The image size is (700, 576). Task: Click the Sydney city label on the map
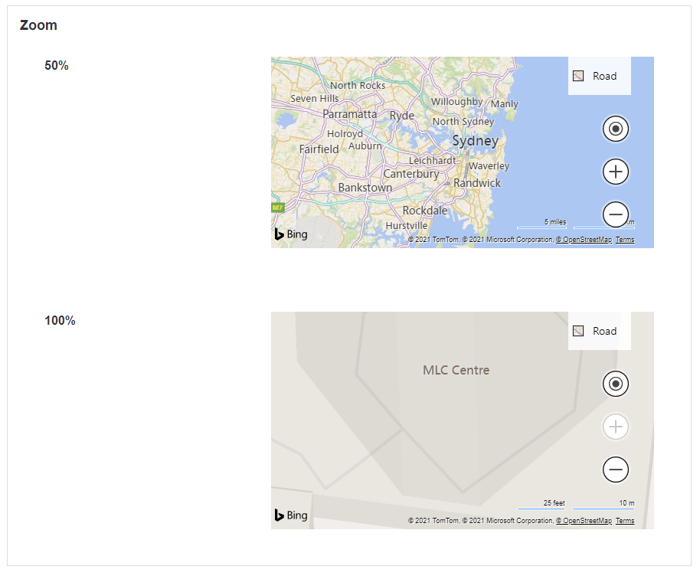[475, 141]
